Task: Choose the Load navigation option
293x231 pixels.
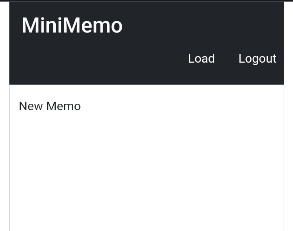Action: [201, 59]
